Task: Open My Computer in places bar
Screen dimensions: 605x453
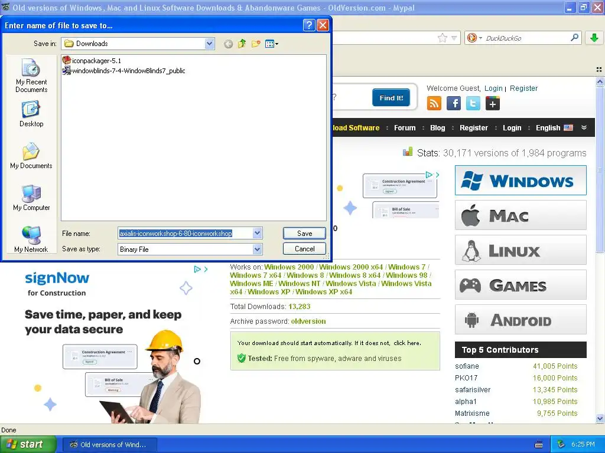Action: pos(31,198)
